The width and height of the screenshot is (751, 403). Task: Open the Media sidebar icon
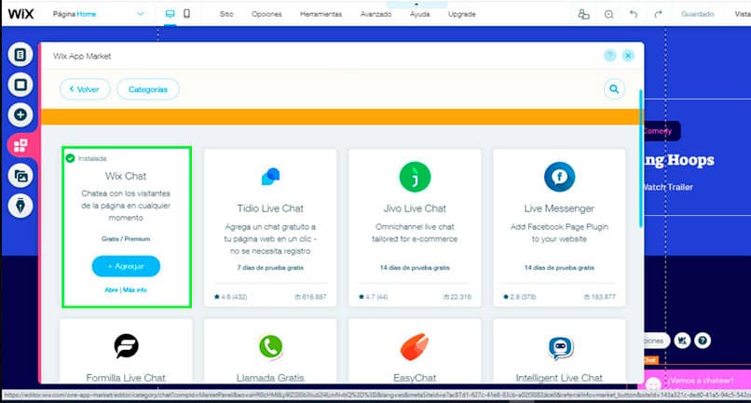pyautogui.click(x=20, y=176)
